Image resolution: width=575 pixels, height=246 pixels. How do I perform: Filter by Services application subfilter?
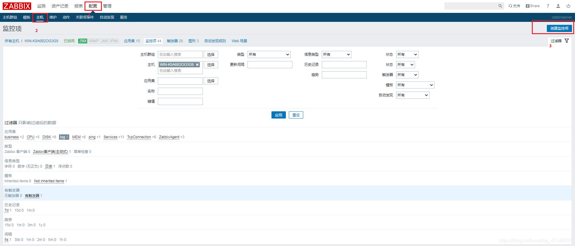coord(111,137)
